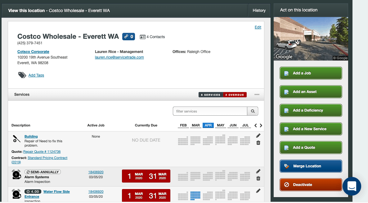The width and height of the screenshot is (368, 203).
Task: Open job 18406920 for Alarm Systems
Action: point(96,172)
